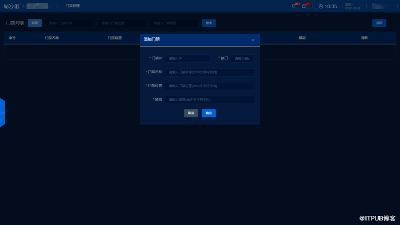
Task: Focus the 端口 input field
Action: (242, 58)
